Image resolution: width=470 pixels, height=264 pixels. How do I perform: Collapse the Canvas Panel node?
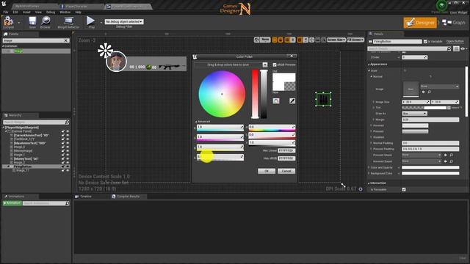(x=7, y=131)
